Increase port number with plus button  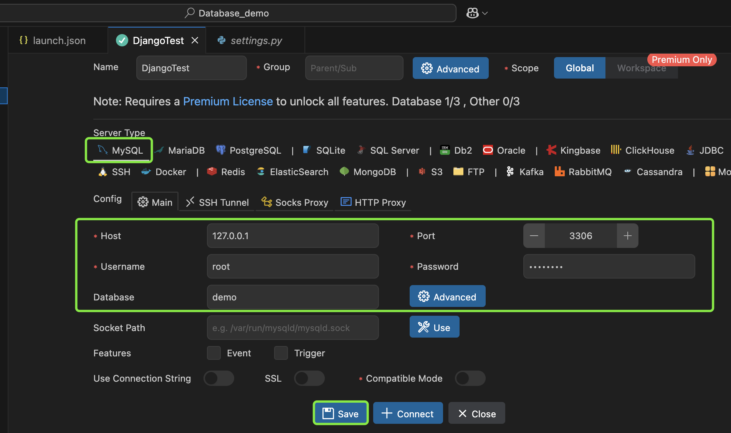pyautogui.click(x=628, y=236)
